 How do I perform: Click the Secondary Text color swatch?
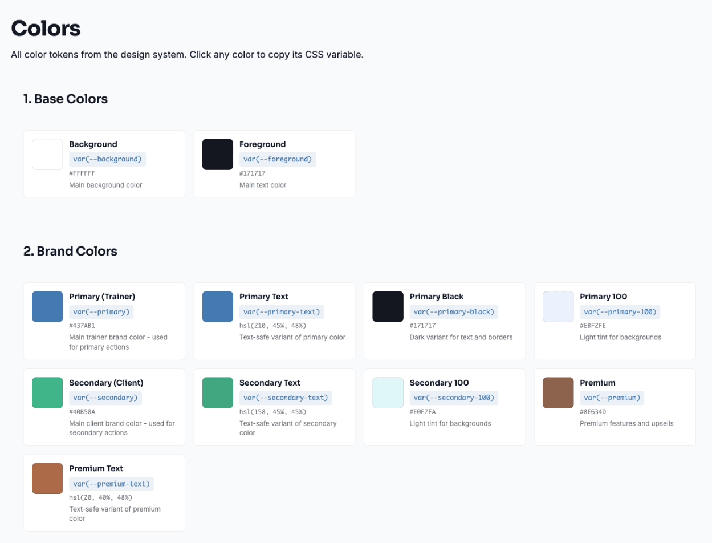[218, 393]
